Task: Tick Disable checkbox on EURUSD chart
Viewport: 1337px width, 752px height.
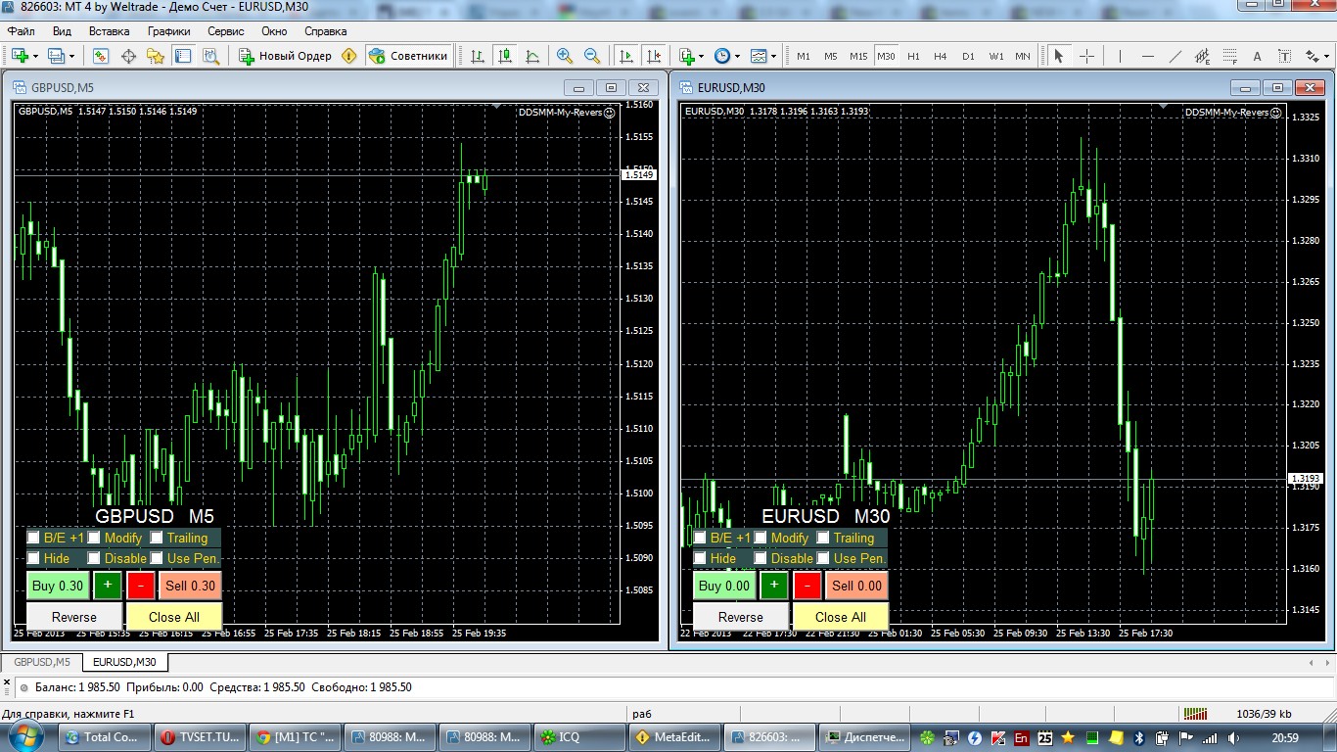Action: [x=761, y=558]
